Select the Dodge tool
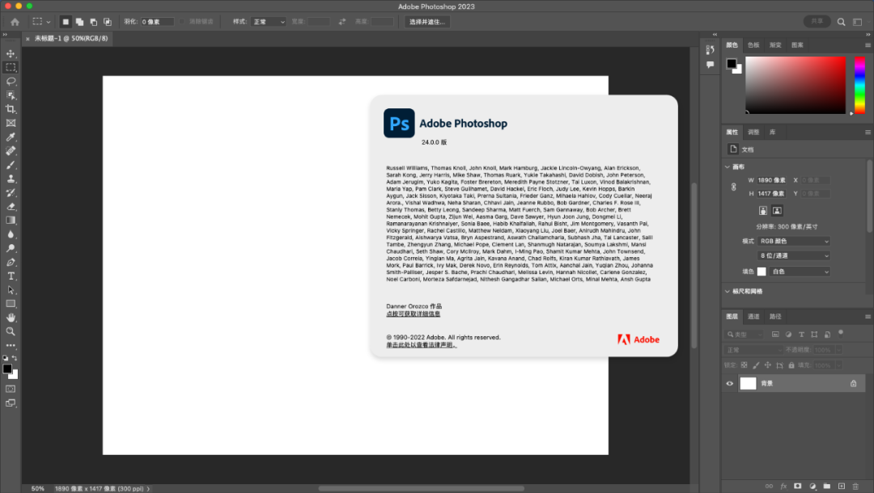This screenshot has height=493, width=874. pos(11,248)
